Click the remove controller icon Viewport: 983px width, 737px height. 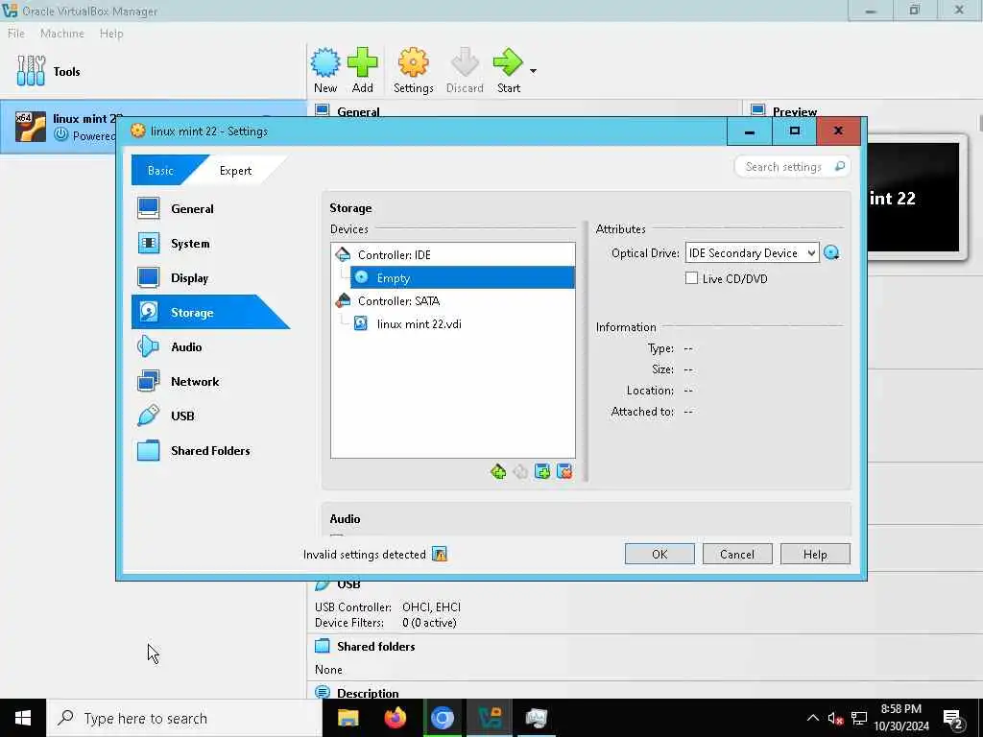520,472
